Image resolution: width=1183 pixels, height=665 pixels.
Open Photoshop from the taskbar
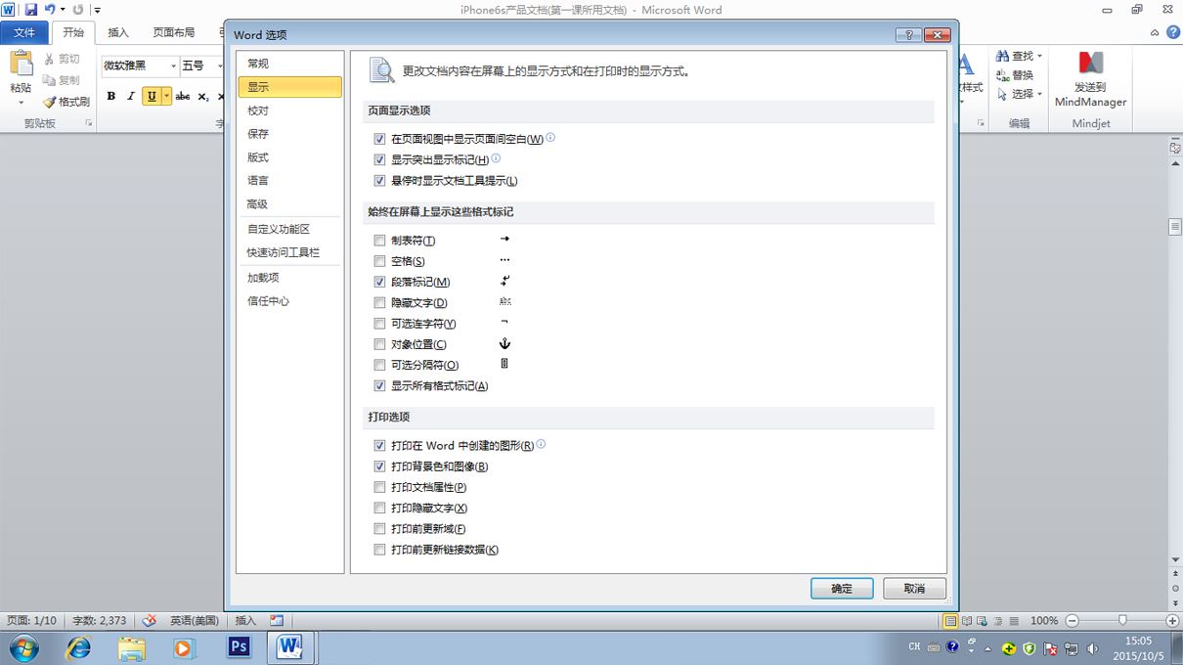coord(239,647)
